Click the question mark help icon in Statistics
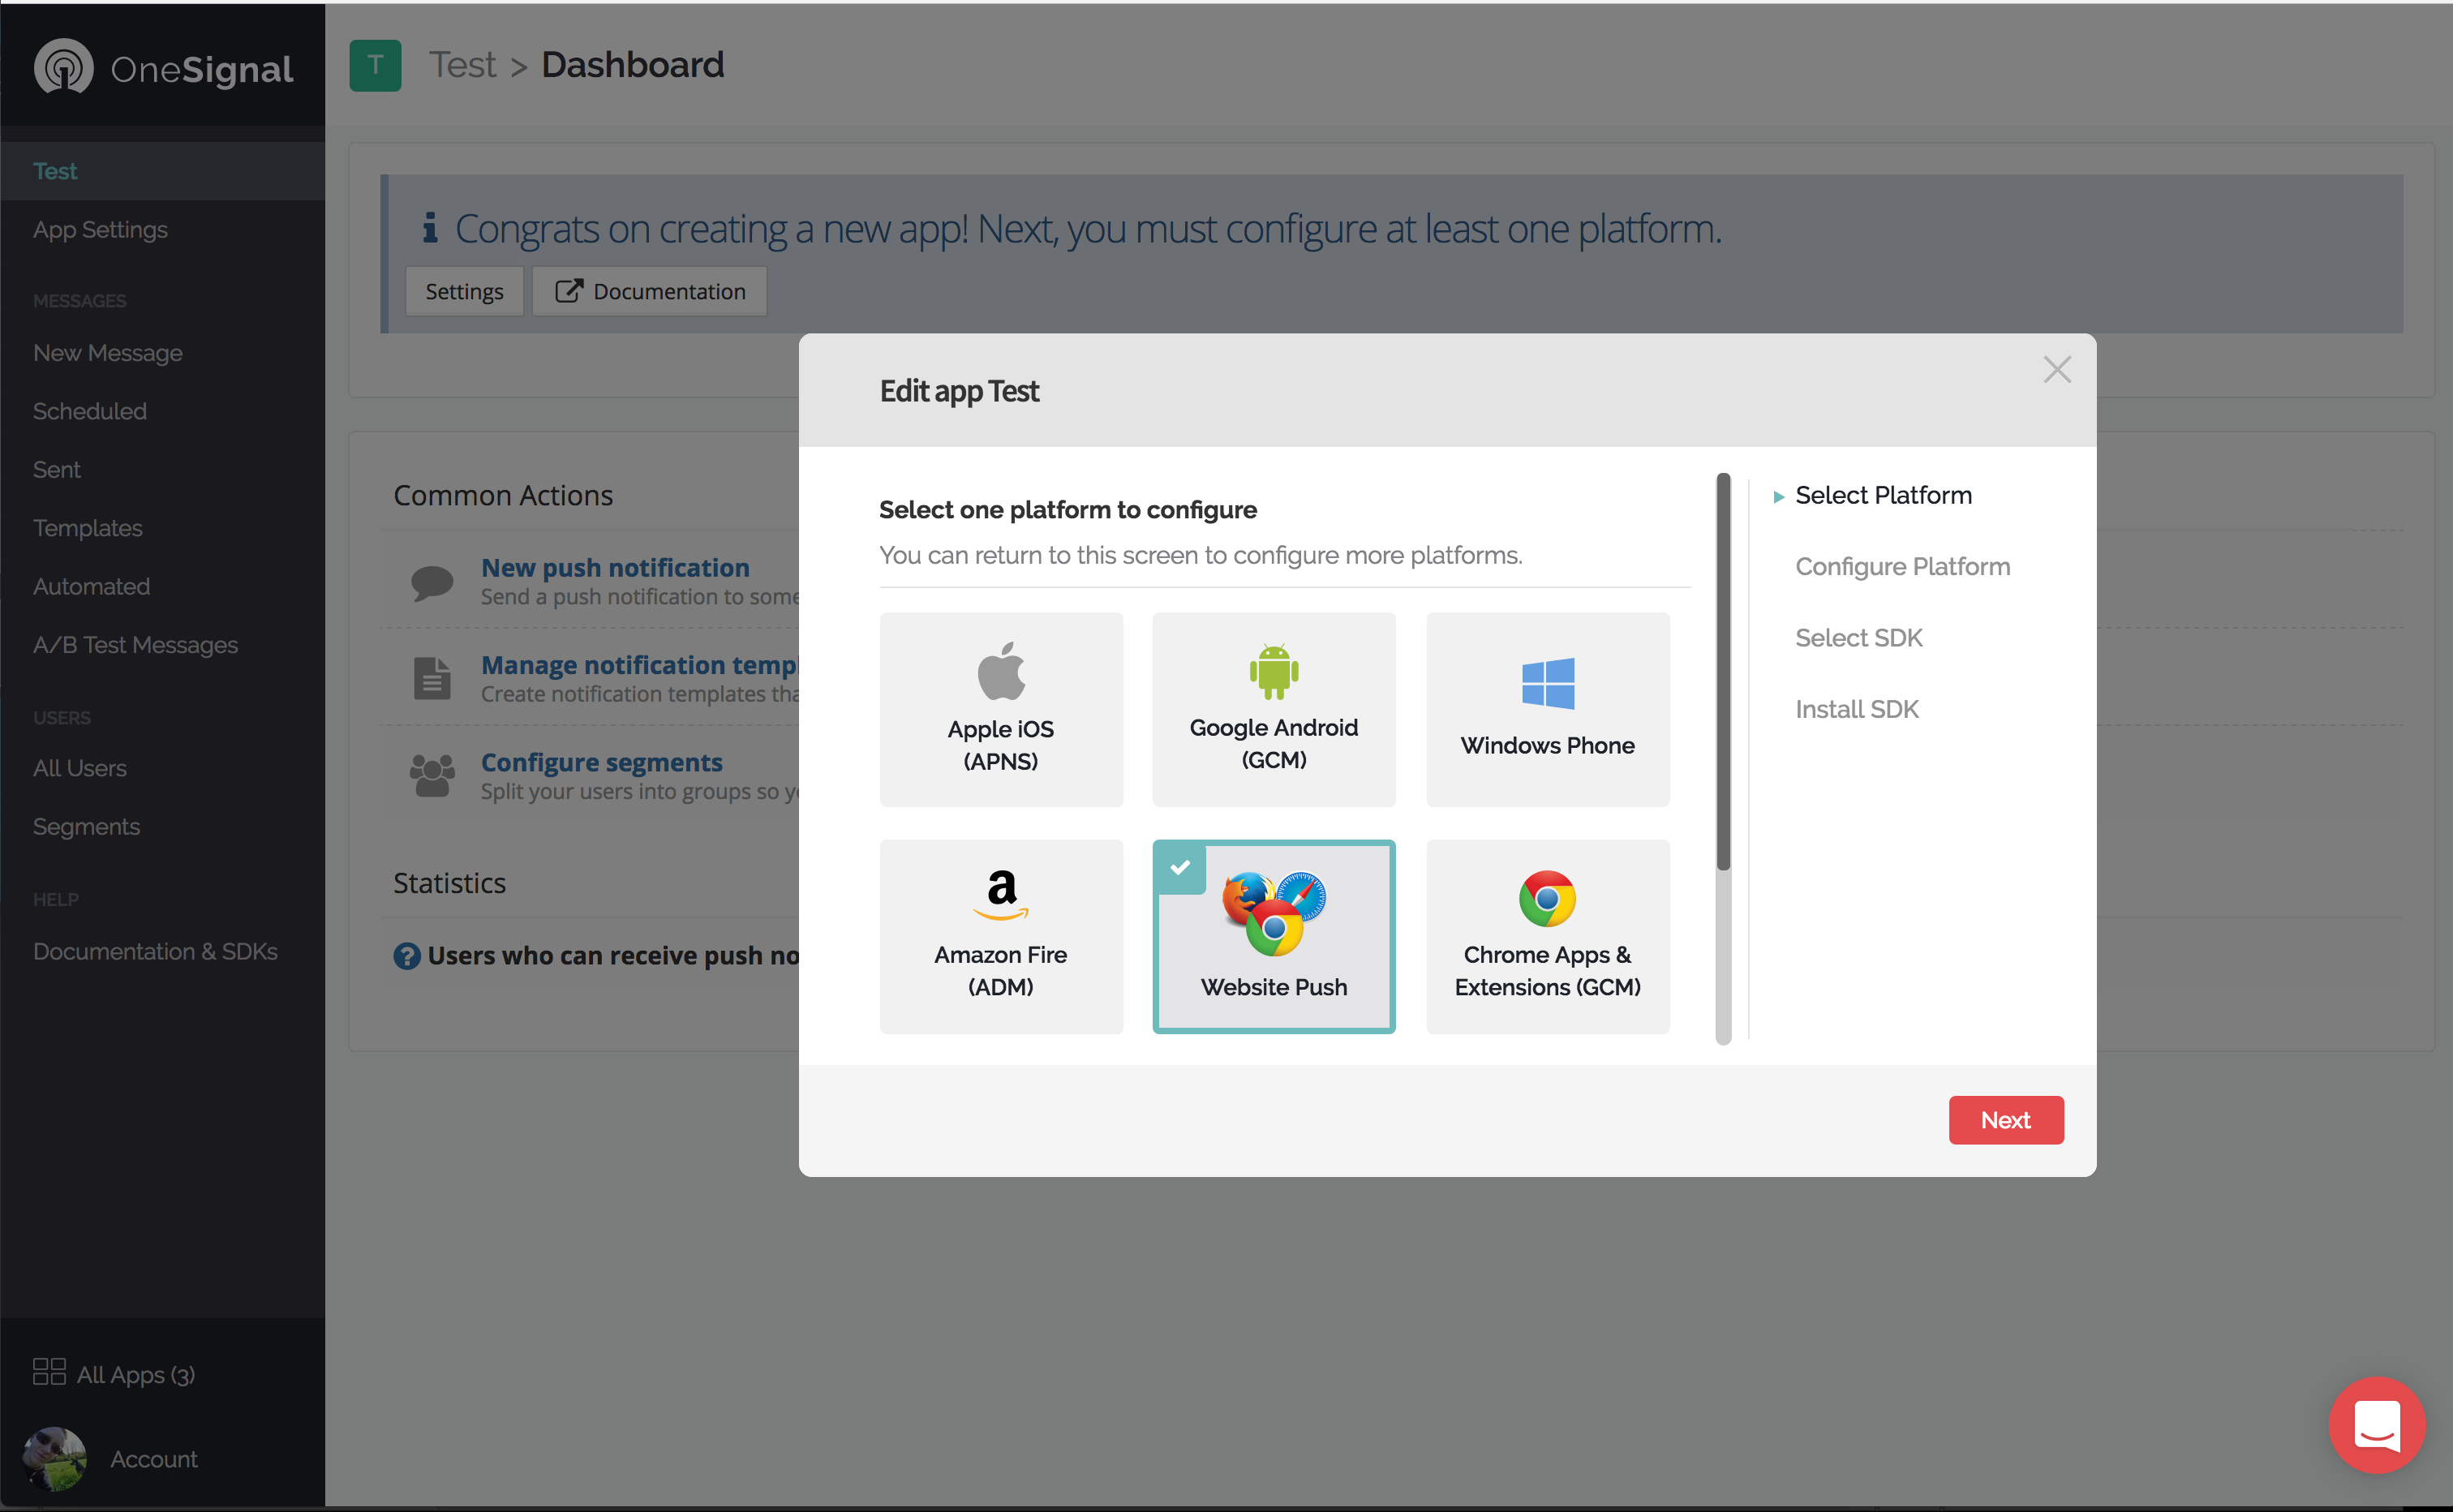Viewport: 2453px width, 1512px height. [407, 956]
